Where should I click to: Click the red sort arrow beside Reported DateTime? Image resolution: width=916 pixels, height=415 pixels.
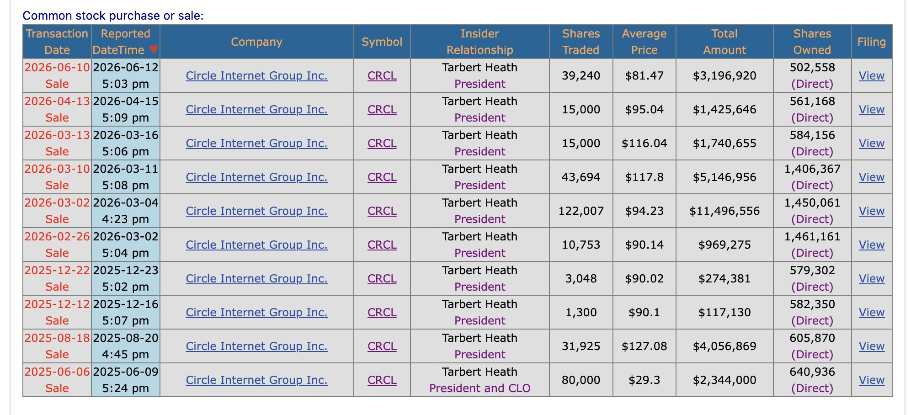(154, 50)
